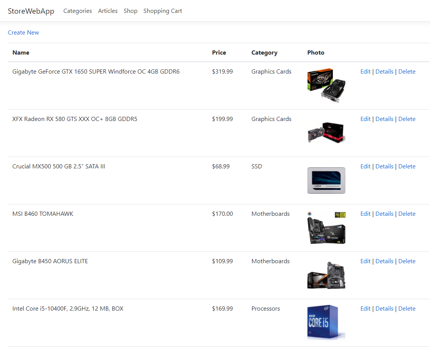Click the price $319.99

(x=222, y=72)
